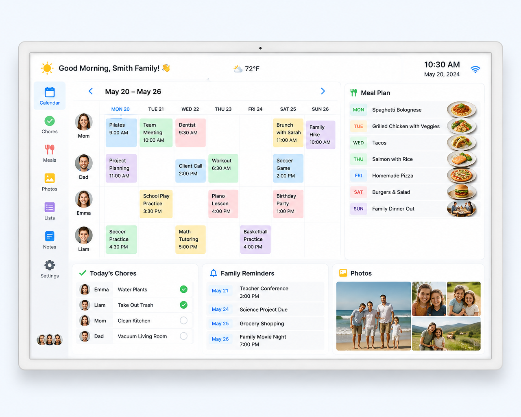
Task: Select the TUE 21 day column header
Action: (x=156, y=109)
